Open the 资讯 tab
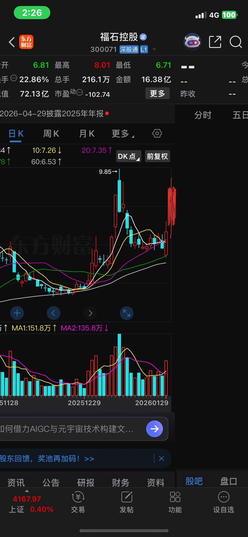The width and height of the screenshot is (248, 537). click(16, 482)
